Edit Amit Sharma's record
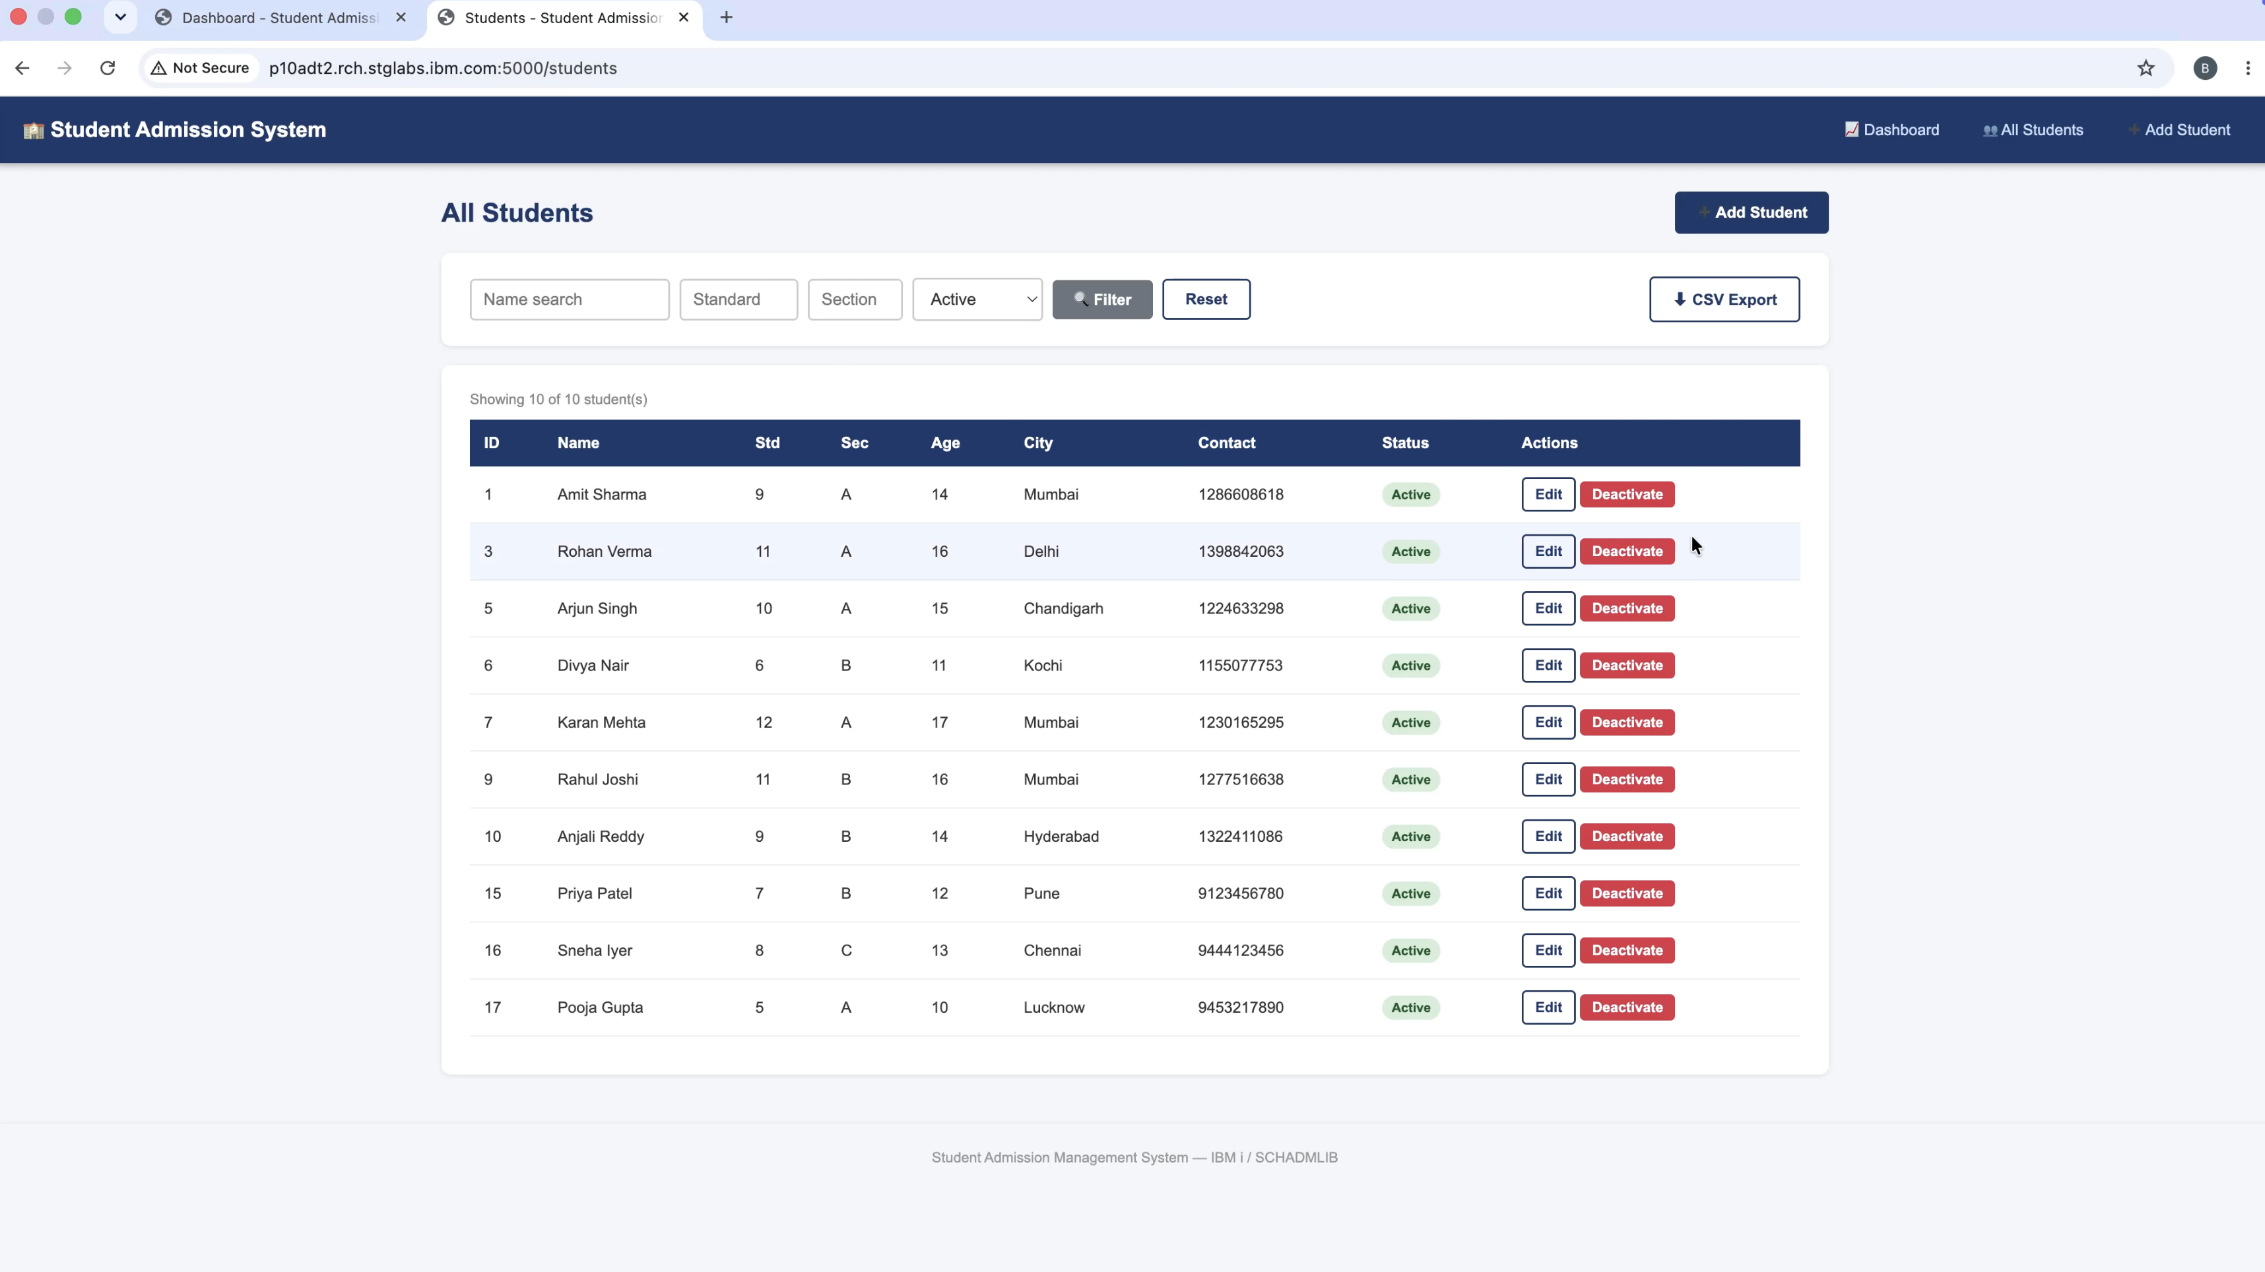 pyautogui.click(x=1548, y=494)
